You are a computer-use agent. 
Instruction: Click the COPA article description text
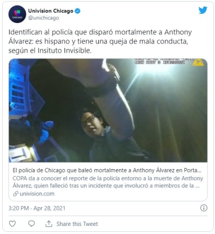coord(108,182)
